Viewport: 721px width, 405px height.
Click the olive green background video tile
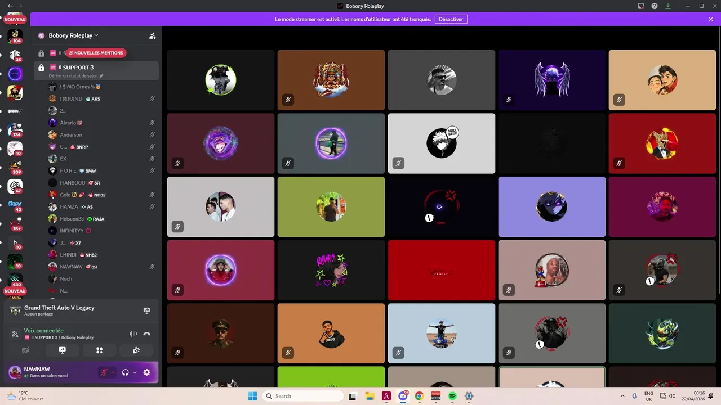[x=331, y=207]
